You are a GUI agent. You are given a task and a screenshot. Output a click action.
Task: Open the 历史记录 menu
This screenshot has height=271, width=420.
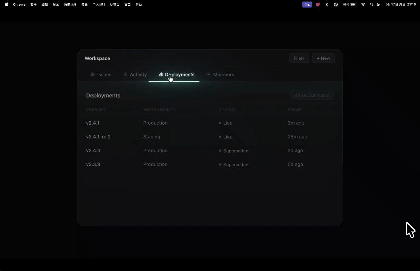[70, 4]
